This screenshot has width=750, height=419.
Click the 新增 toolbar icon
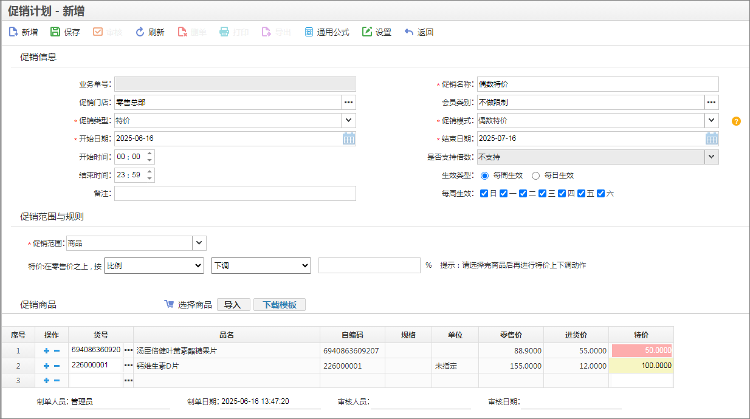point(13,32)
